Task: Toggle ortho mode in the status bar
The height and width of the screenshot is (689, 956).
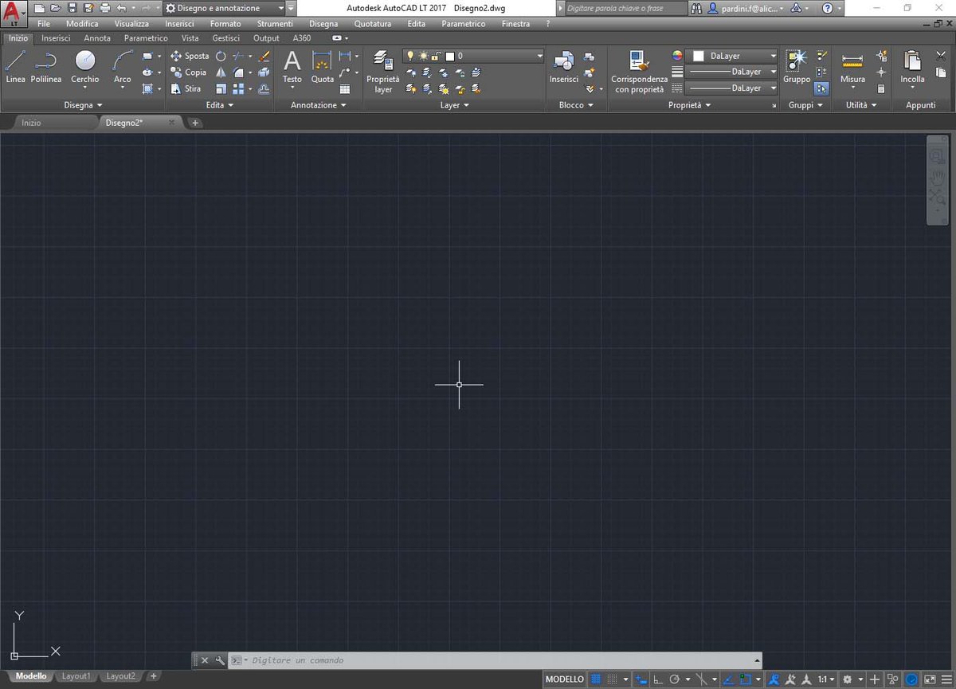Action: pyautogui.click(x=659, y=679)
